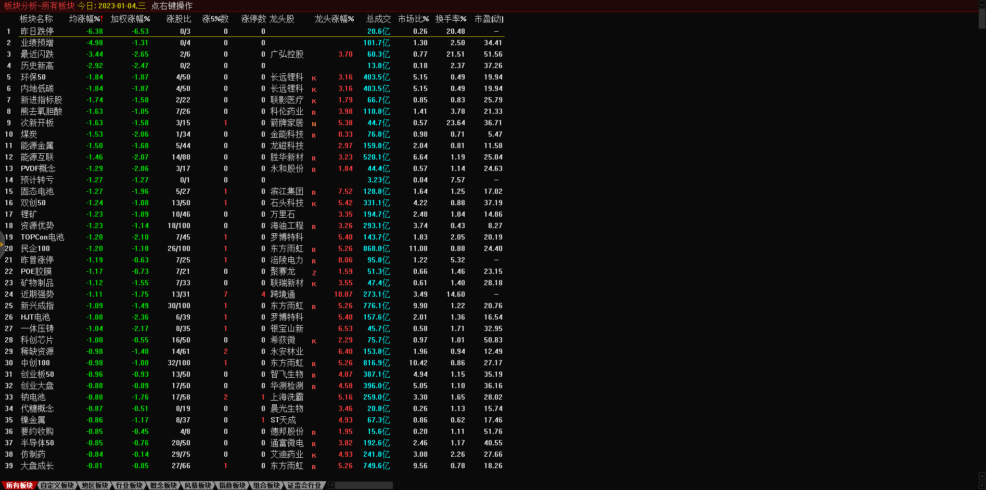This screenshot has height=490, width=986.
Task: Sort by 加权涨幅% column header
Action: [x=130, y=19]
